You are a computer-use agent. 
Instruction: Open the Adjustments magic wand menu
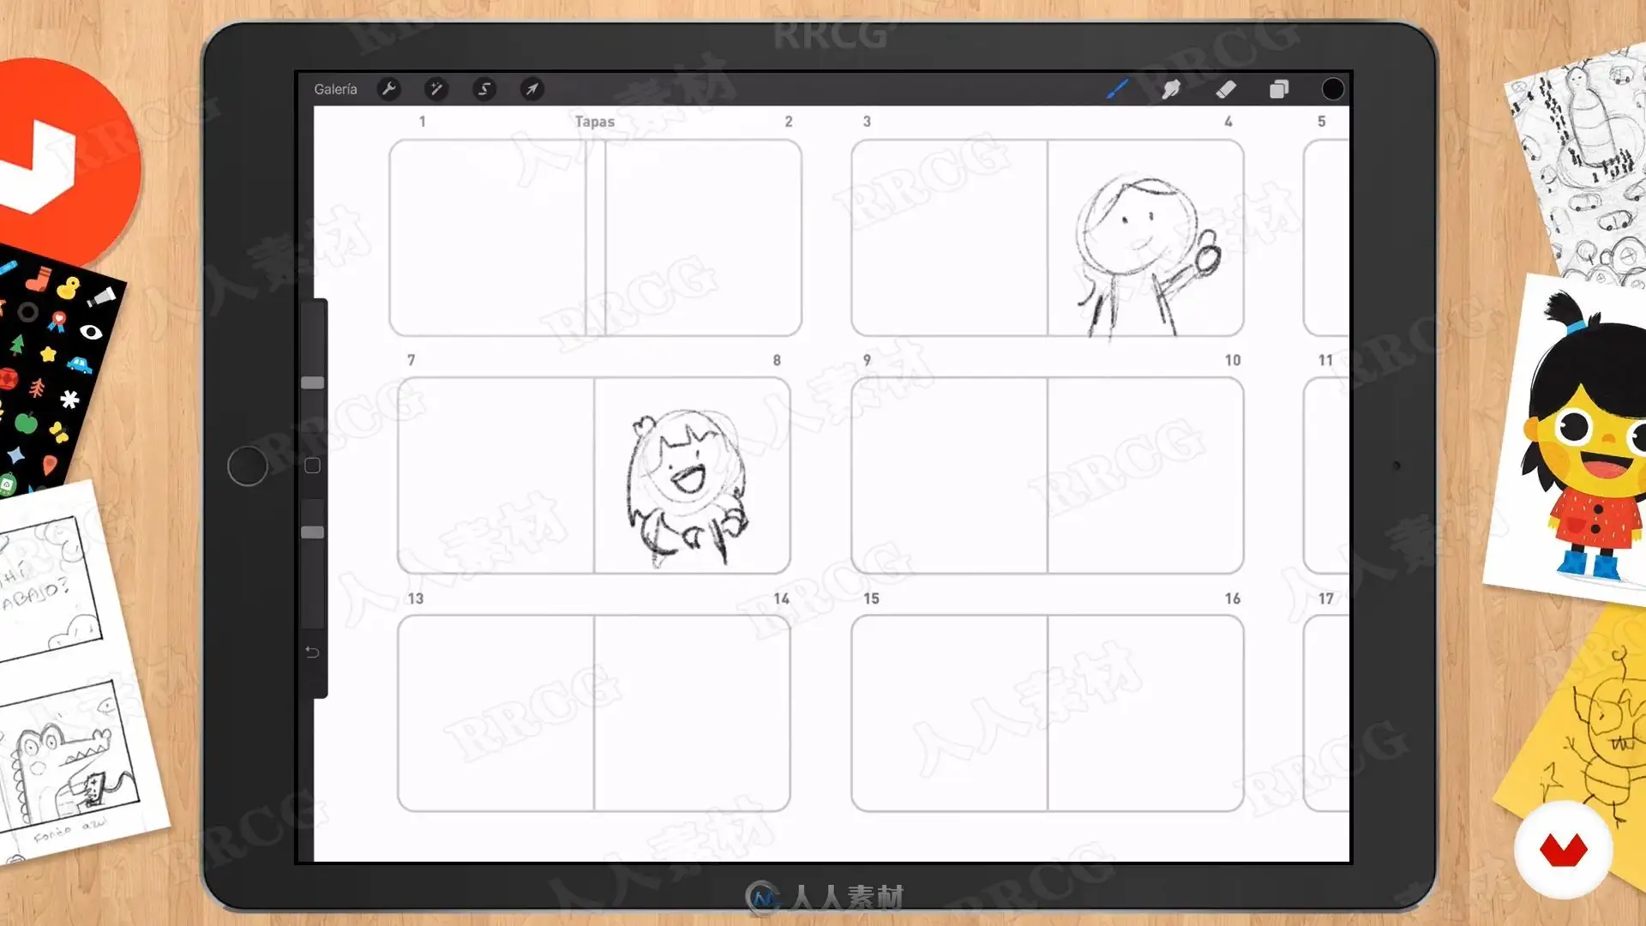tap(436, 89)
